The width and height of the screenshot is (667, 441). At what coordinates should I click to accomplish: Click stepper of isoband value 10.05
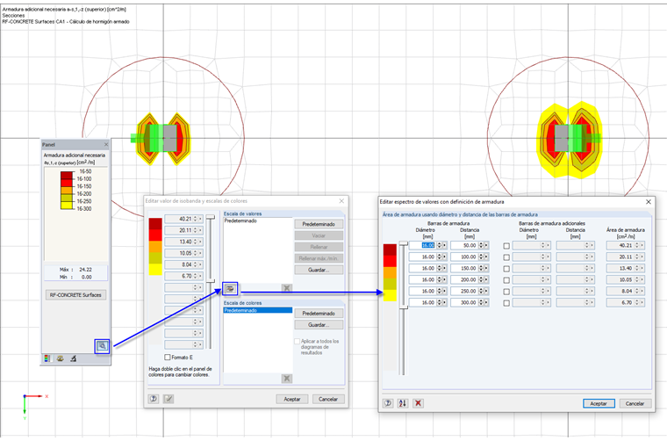tap(195, 253)
